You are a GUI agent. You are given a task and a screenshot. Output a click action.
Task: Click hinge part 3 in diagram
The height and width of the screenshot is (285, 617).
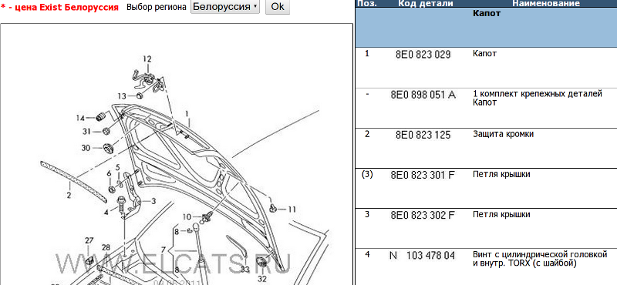click(x=131, y=195)
